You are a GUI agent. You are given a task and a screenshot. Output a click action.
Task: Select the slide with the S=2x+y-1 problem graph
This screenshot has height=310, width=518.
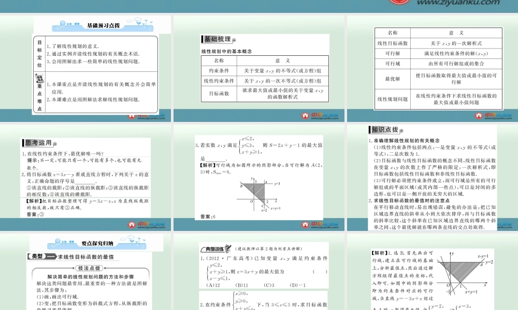(258, 178)
